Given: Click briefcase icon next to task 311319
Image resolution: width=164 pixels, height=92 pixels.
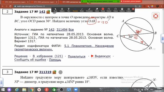Looking at the screenshot, I should [54, 72].
